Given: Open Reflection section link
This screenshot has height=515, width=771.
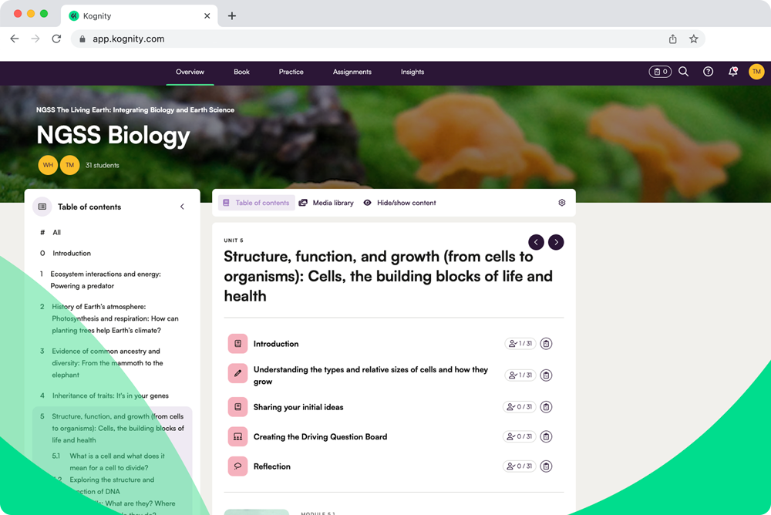Looking at the screenshot, I should coord(272,466).
